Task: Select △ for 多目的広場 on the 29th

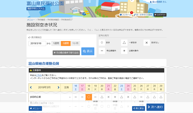Action: 161,97
